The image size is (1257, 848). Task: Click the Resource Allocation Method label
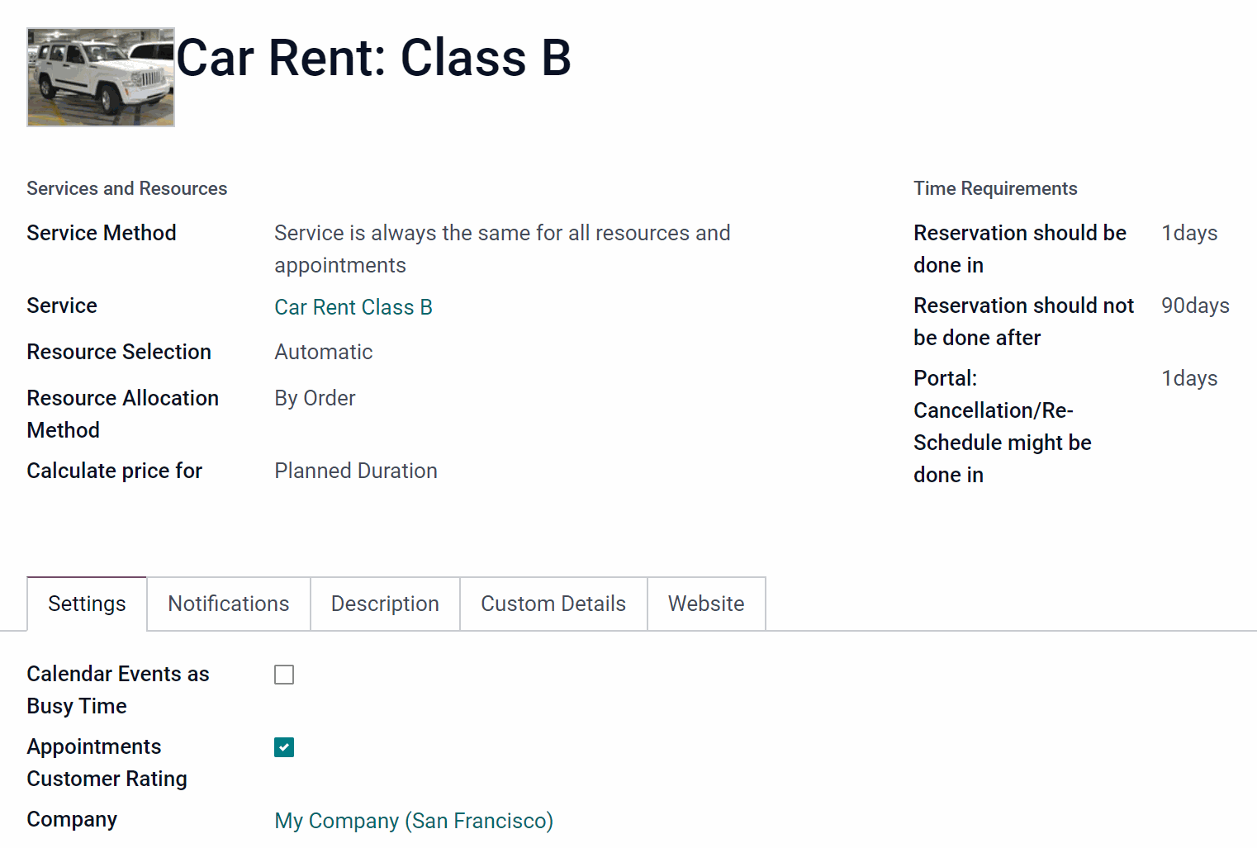coord(123,414)
